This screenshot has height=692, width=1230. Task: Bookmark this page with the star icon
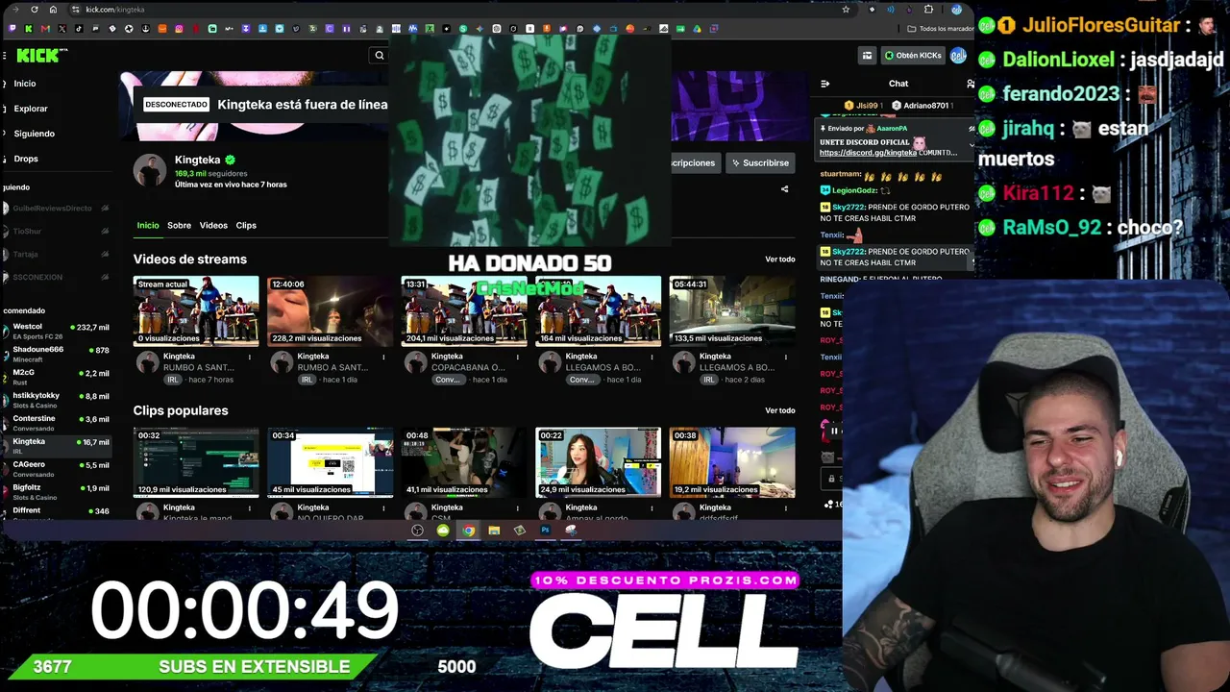(846, 10)
